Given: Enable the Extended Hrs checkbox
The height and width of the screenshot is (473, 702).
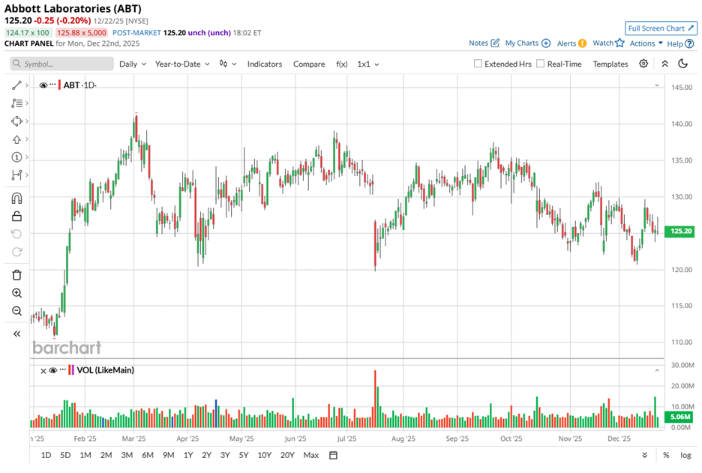Looking at the screenshot, I should (x=478, y=64).
